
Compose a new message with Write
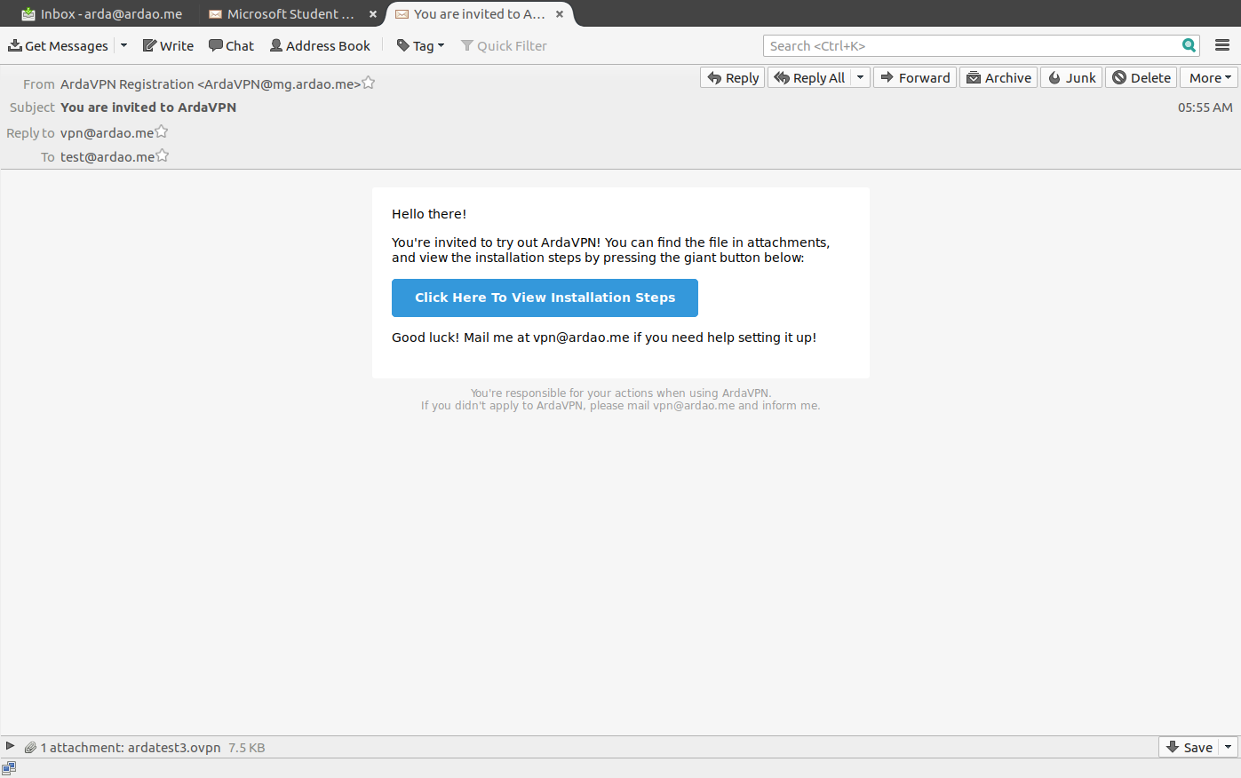[168, 45]
